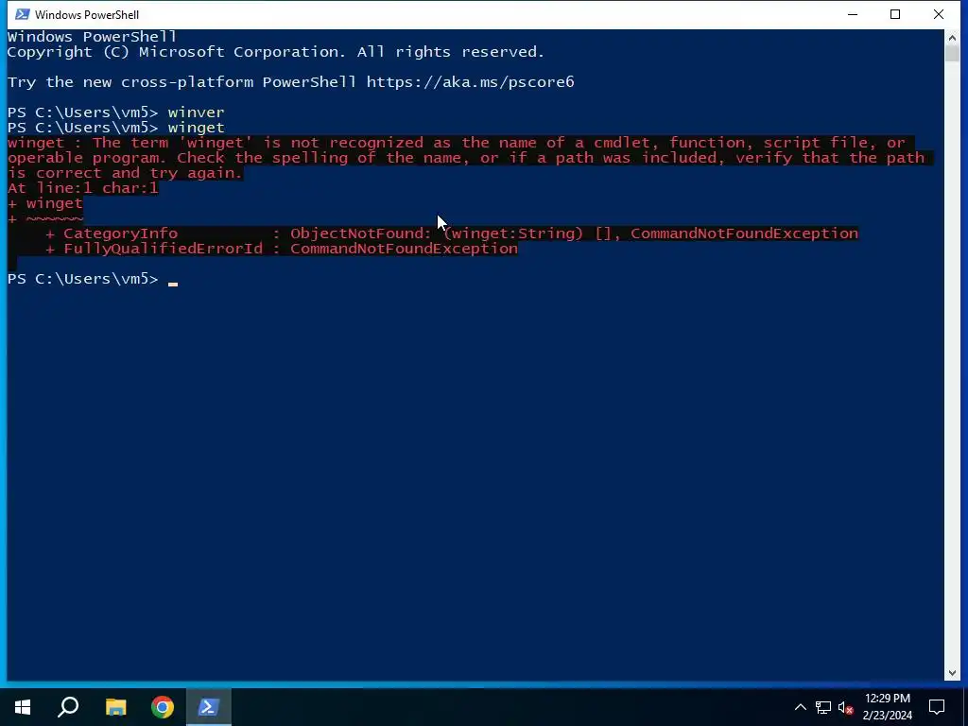Screen dimensions: 968x726
Task: Click the 'winver' command text
Action: tap(196, 112)
